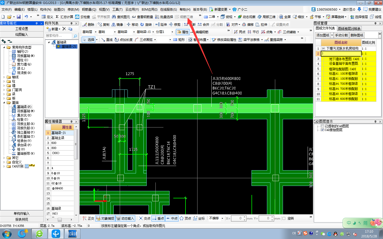Viewport: 383px width, 239px height.
Task: Toggle 中点 midpoint snap
Action: [172, 218]
